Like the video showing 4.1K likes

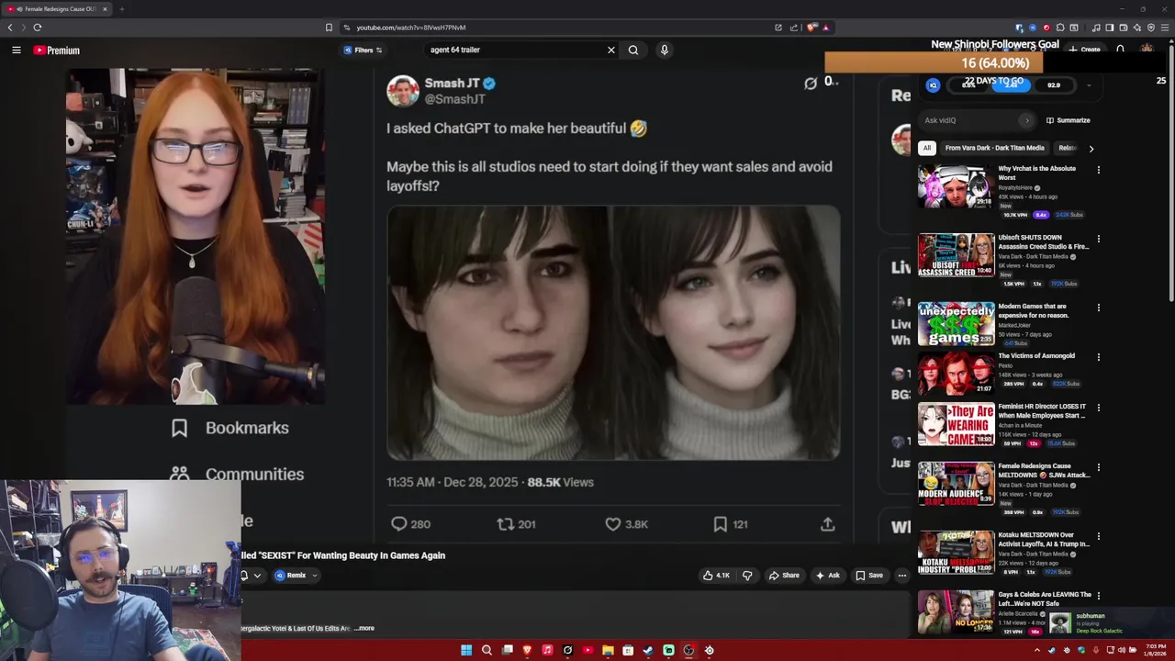(x=716, y=576)
